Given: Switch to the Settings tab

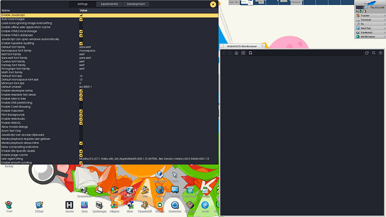Looking at the screenshot, I should point(82,4).
